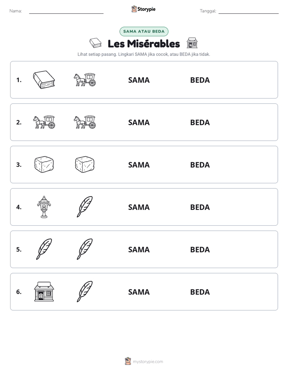
Task: Choose SAMA for question 3
Action: pos(139,165)
